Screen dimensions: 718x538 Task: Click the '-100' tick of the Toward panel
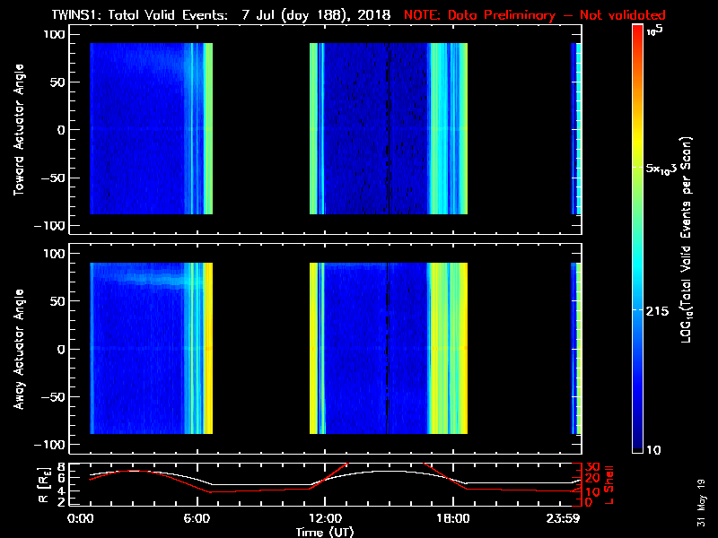[x=50, y=226]
